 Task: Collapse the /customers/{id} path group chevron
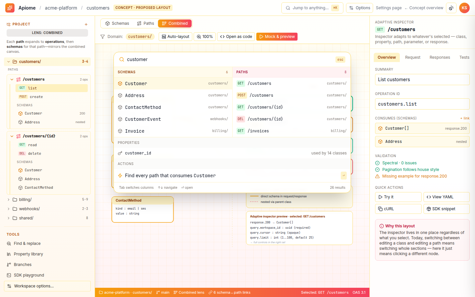(x=12, y=136)
